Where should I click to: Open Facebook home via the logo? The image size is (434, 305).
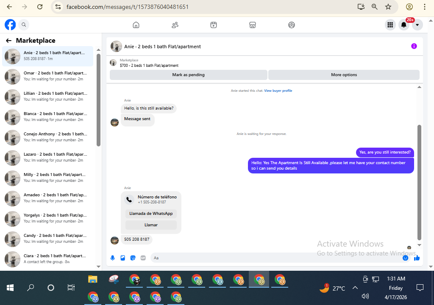[x=10, y=25]
